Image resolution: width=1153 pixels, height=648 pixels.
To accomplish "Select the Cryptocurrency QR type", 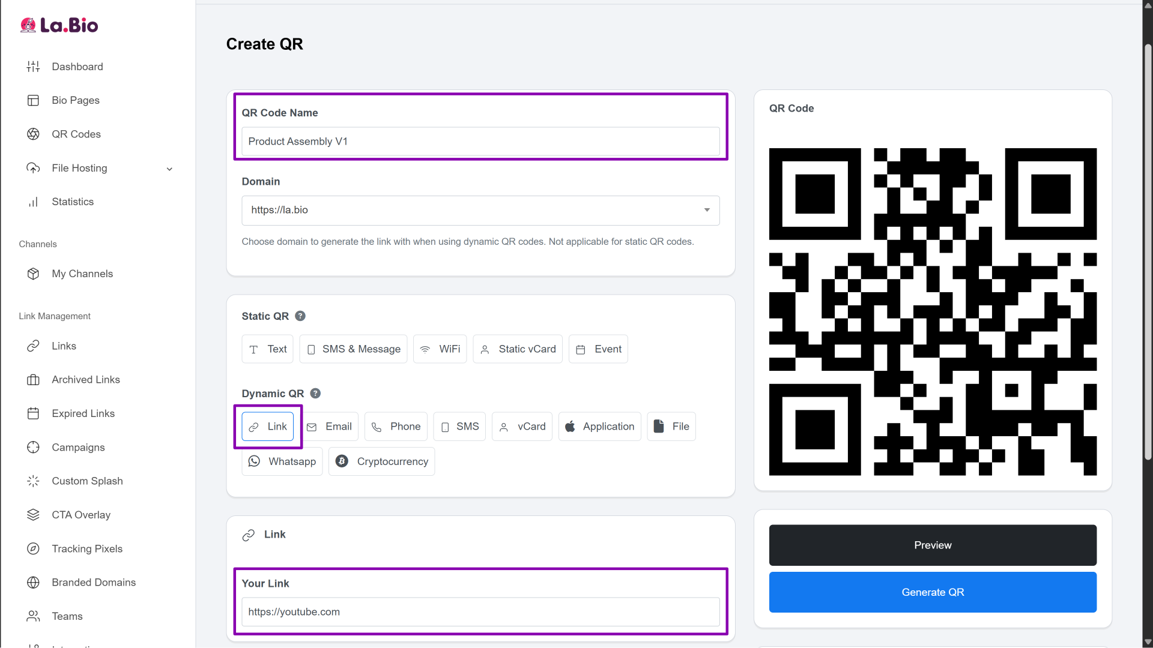I will [381, 461].
